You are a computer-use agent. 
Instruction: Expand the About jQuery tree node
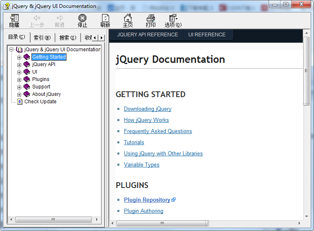pyautogui.click(x=19, y=94)
